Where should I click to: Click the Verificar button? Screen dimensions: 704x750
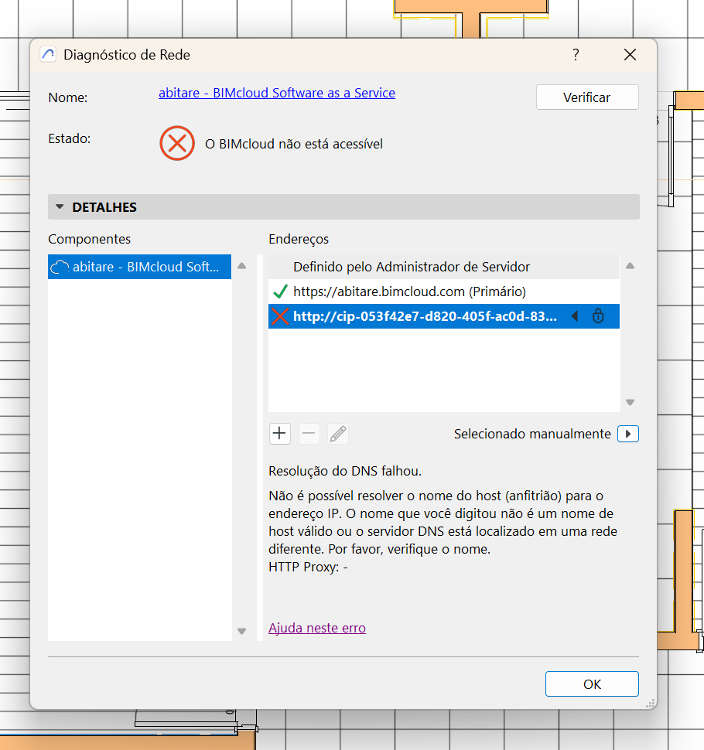click(587, 97)
